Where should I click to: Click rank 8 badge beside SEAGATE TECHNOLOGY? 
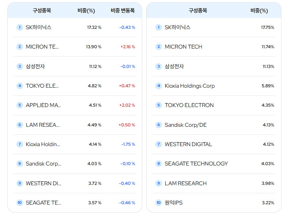(x=159, y=164)
